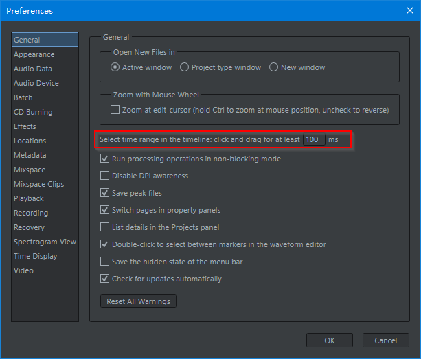The width and height of the screenshot is (421, 359).
Task: Go to the CD Burning settings
Action: 33,112
